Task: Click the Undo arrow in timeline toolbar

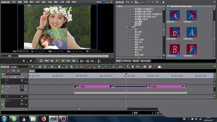Action: coord(99,67)
